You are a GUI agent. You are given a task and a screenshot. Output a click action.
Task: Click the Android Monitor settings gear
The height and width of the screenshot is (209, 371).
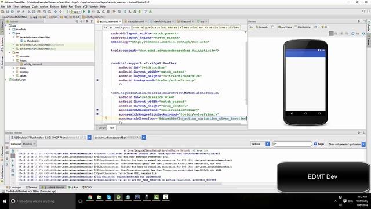[359, 133]
